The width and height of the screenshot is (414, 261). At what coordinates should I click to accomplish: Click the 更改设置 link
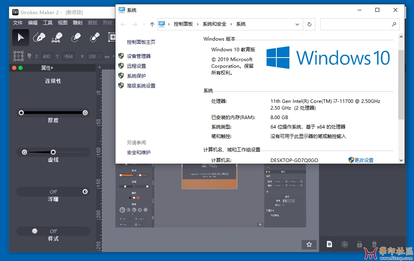click(364, 160)
